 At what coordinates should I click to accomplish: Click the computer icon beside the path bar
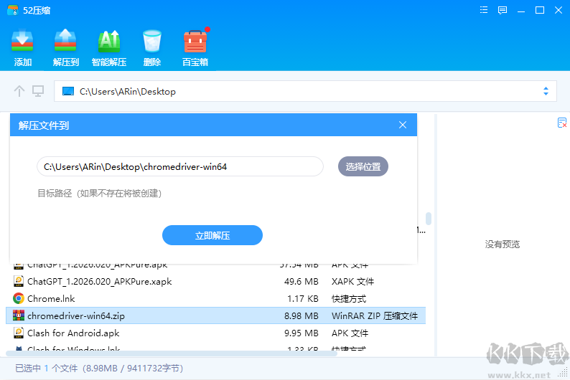click(x=38, y=91)
